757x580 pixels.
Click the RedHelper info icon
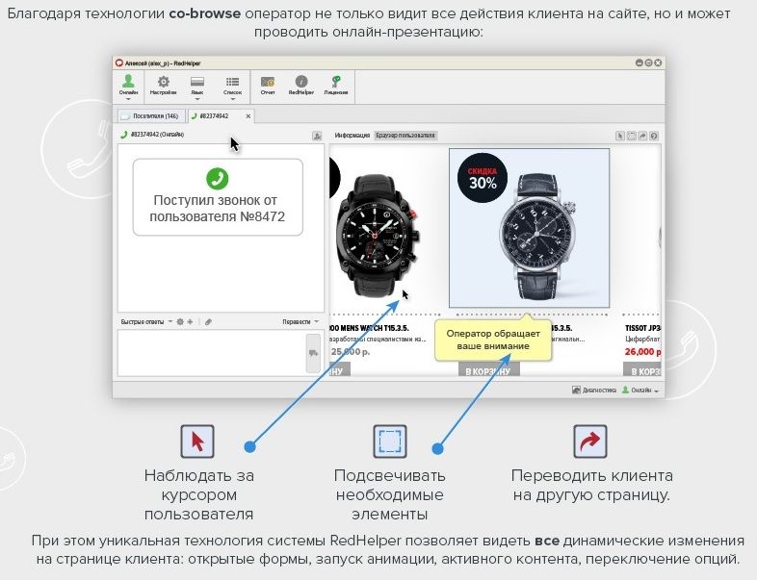coord(301,85)
